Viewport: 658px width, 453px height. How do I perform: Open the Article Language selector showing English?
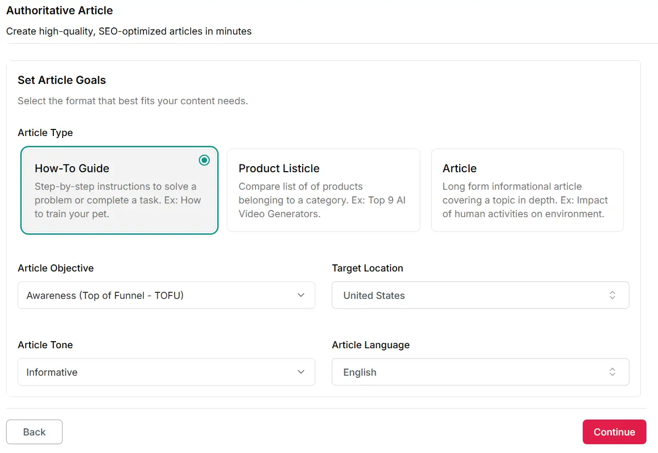[480, 372]
